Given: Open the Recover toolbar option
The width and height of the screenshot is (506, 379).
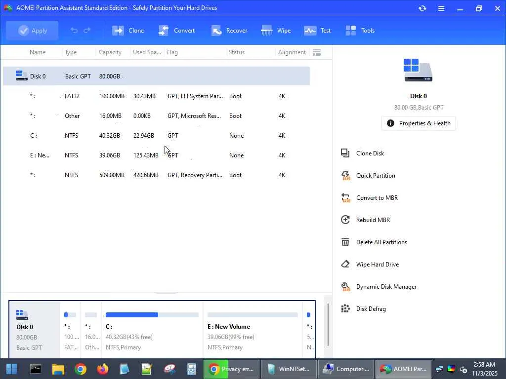Looking at the screenshot, I should (x=229, y=31).
